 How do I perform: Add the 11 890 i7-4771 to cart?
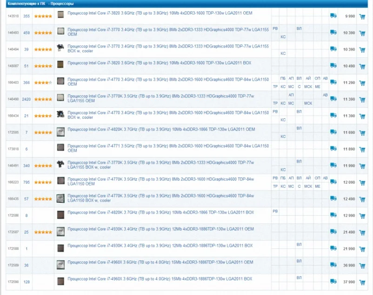pyautogui.click(x=362, y=150)
